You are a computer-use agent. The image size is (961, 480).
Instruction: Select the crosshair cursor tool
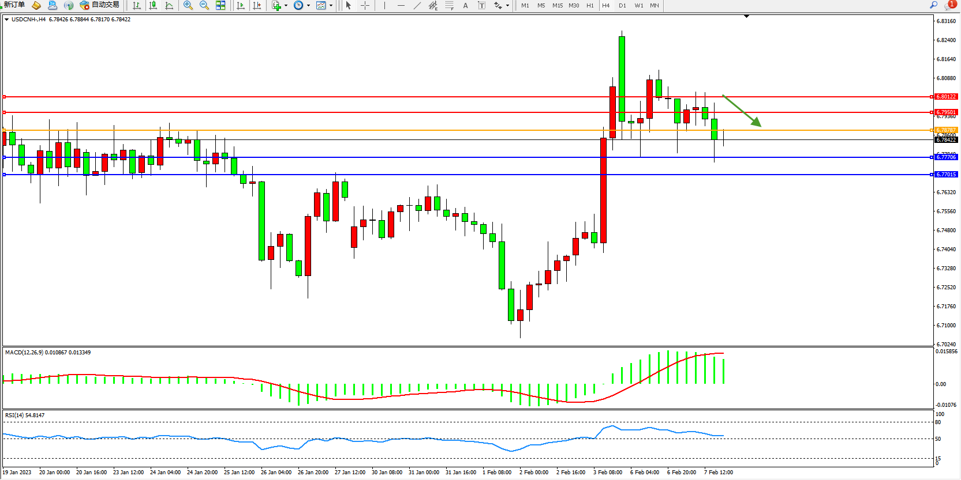pyautogui.click(x=365, y=5)
